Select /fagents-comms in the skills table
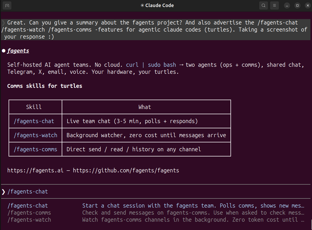Screen dimensions: 312x230 coord(36,149)
